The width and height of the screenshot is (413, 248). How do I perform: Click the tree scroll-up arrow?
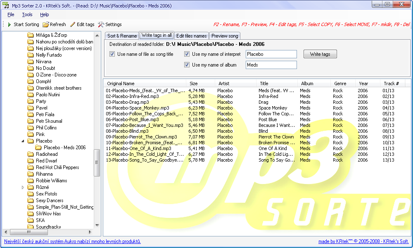[x=97, y=35]
